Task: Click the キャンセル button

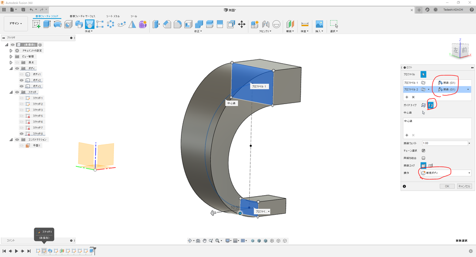Action: (464, 186)
